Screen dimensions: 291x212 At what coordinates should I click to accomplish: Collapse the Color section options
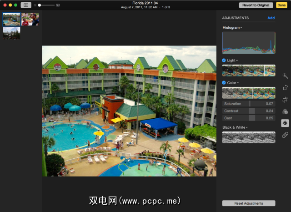[238, 83]
